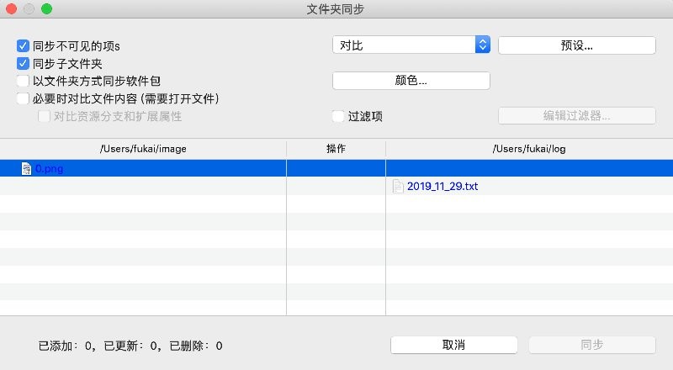Screen dimensions: 673x370
Task: Turn on the 过滤项 checkbox
Action: pos(338,116)
